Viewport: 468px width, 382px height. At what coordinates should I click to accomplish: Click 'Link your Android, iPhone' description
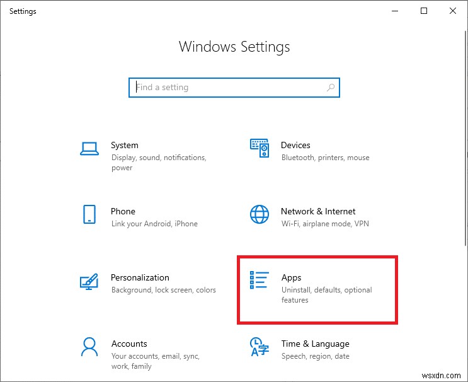[154, 224]
